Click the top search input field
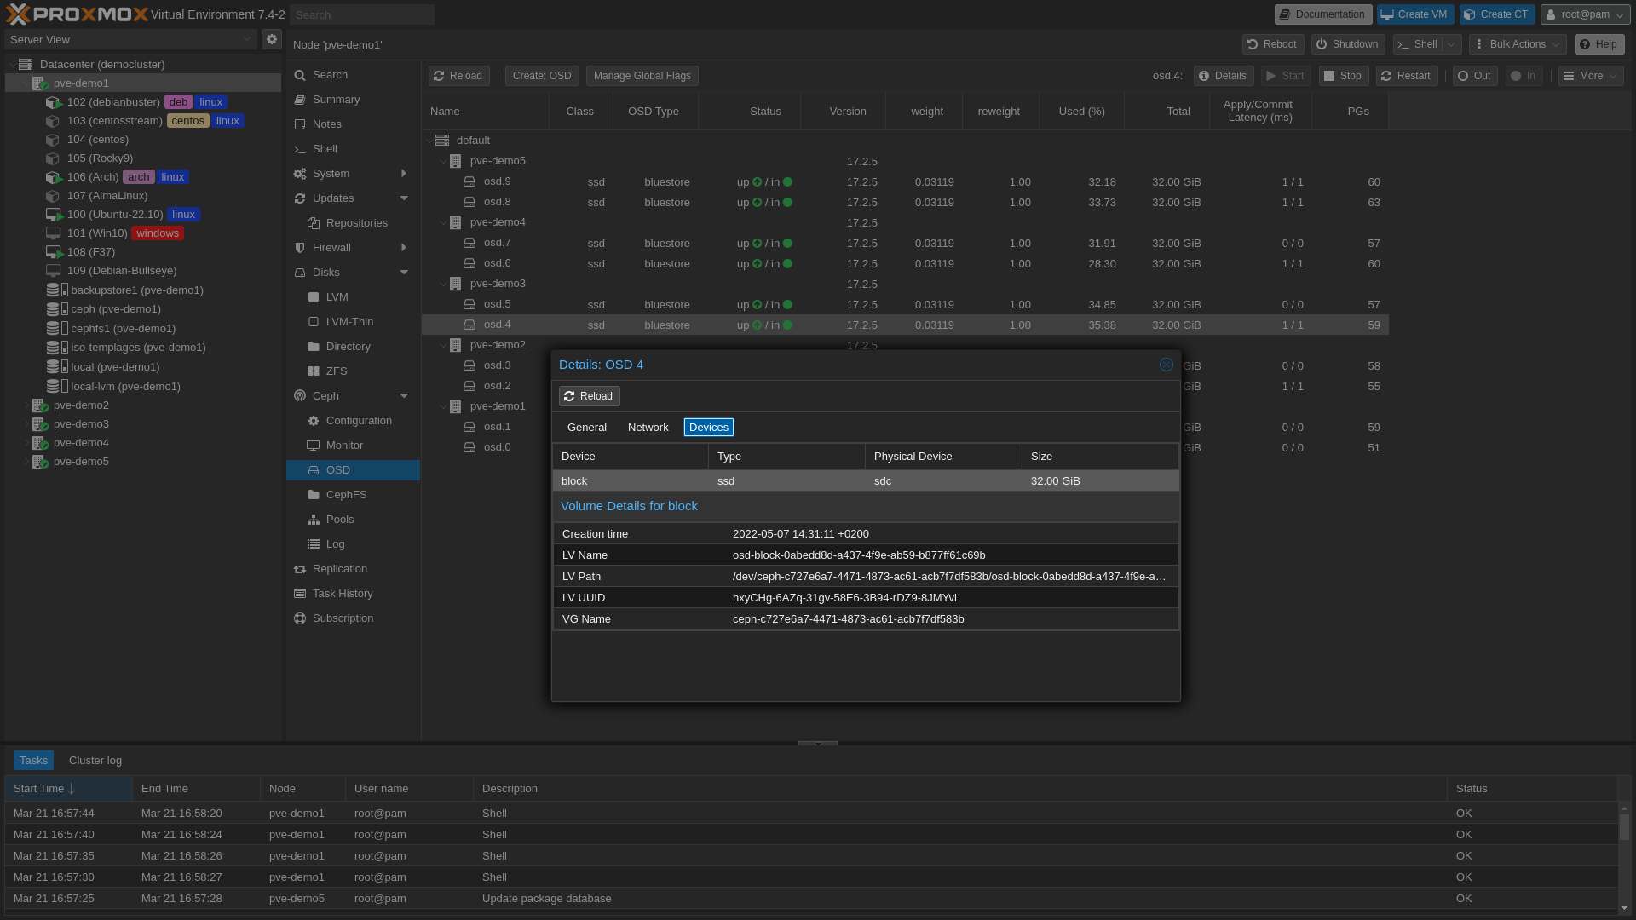 click(361, 14)
